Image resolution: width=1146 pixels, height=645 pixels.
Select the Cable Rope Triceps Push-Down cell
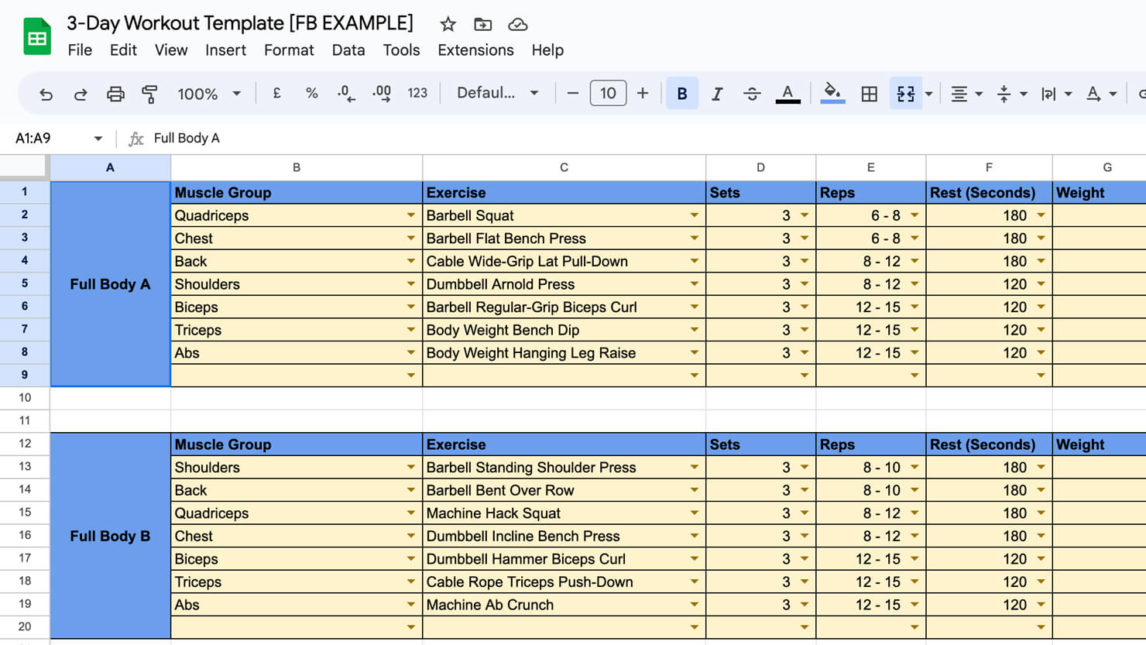[564, 582]
